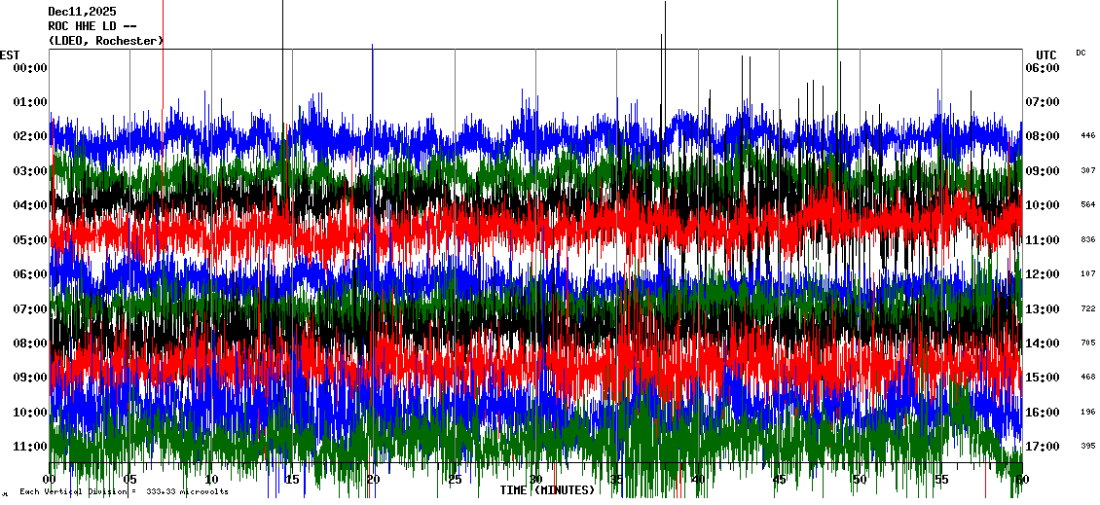Screen dimensions: 1100x505
Task: Click the DC value 468
Action: (1088, 378)
